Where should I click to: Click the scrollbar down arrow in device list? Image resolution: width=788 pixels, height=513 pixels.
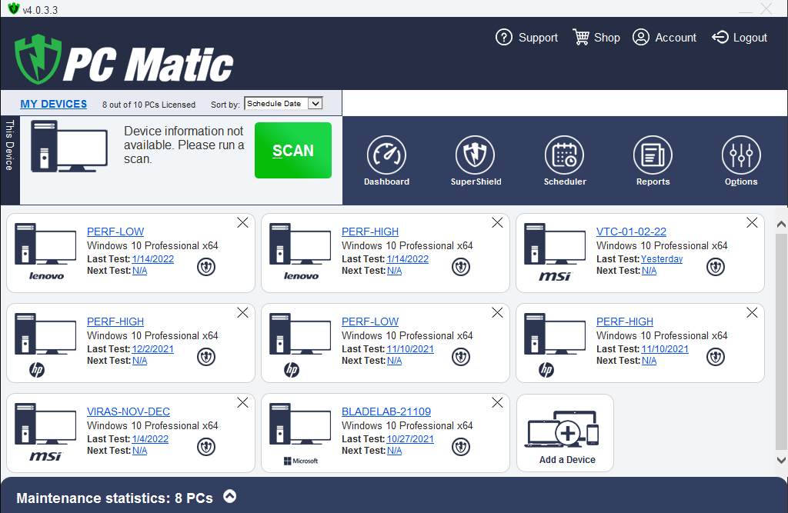point(781,460)
